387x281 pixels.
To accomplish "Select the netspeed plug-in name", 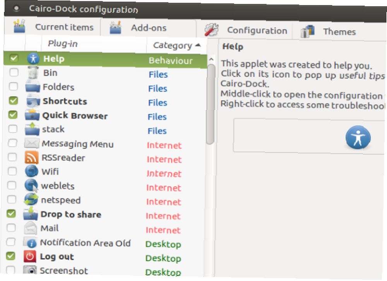I will coord(61,200).
